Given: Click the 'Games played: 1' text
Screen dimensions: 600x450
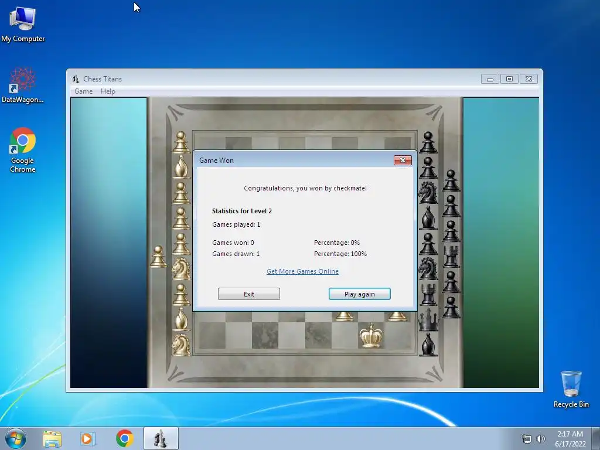Looking at the screenshot, I should 236,224.
